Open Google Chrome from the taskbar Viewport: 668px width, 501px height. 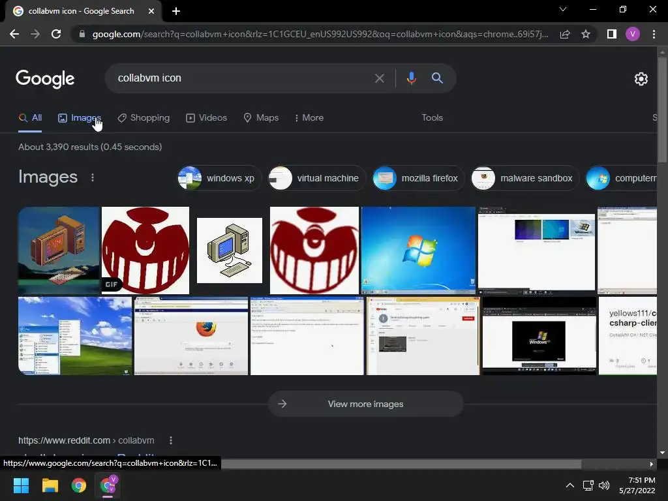click(79, 485)
